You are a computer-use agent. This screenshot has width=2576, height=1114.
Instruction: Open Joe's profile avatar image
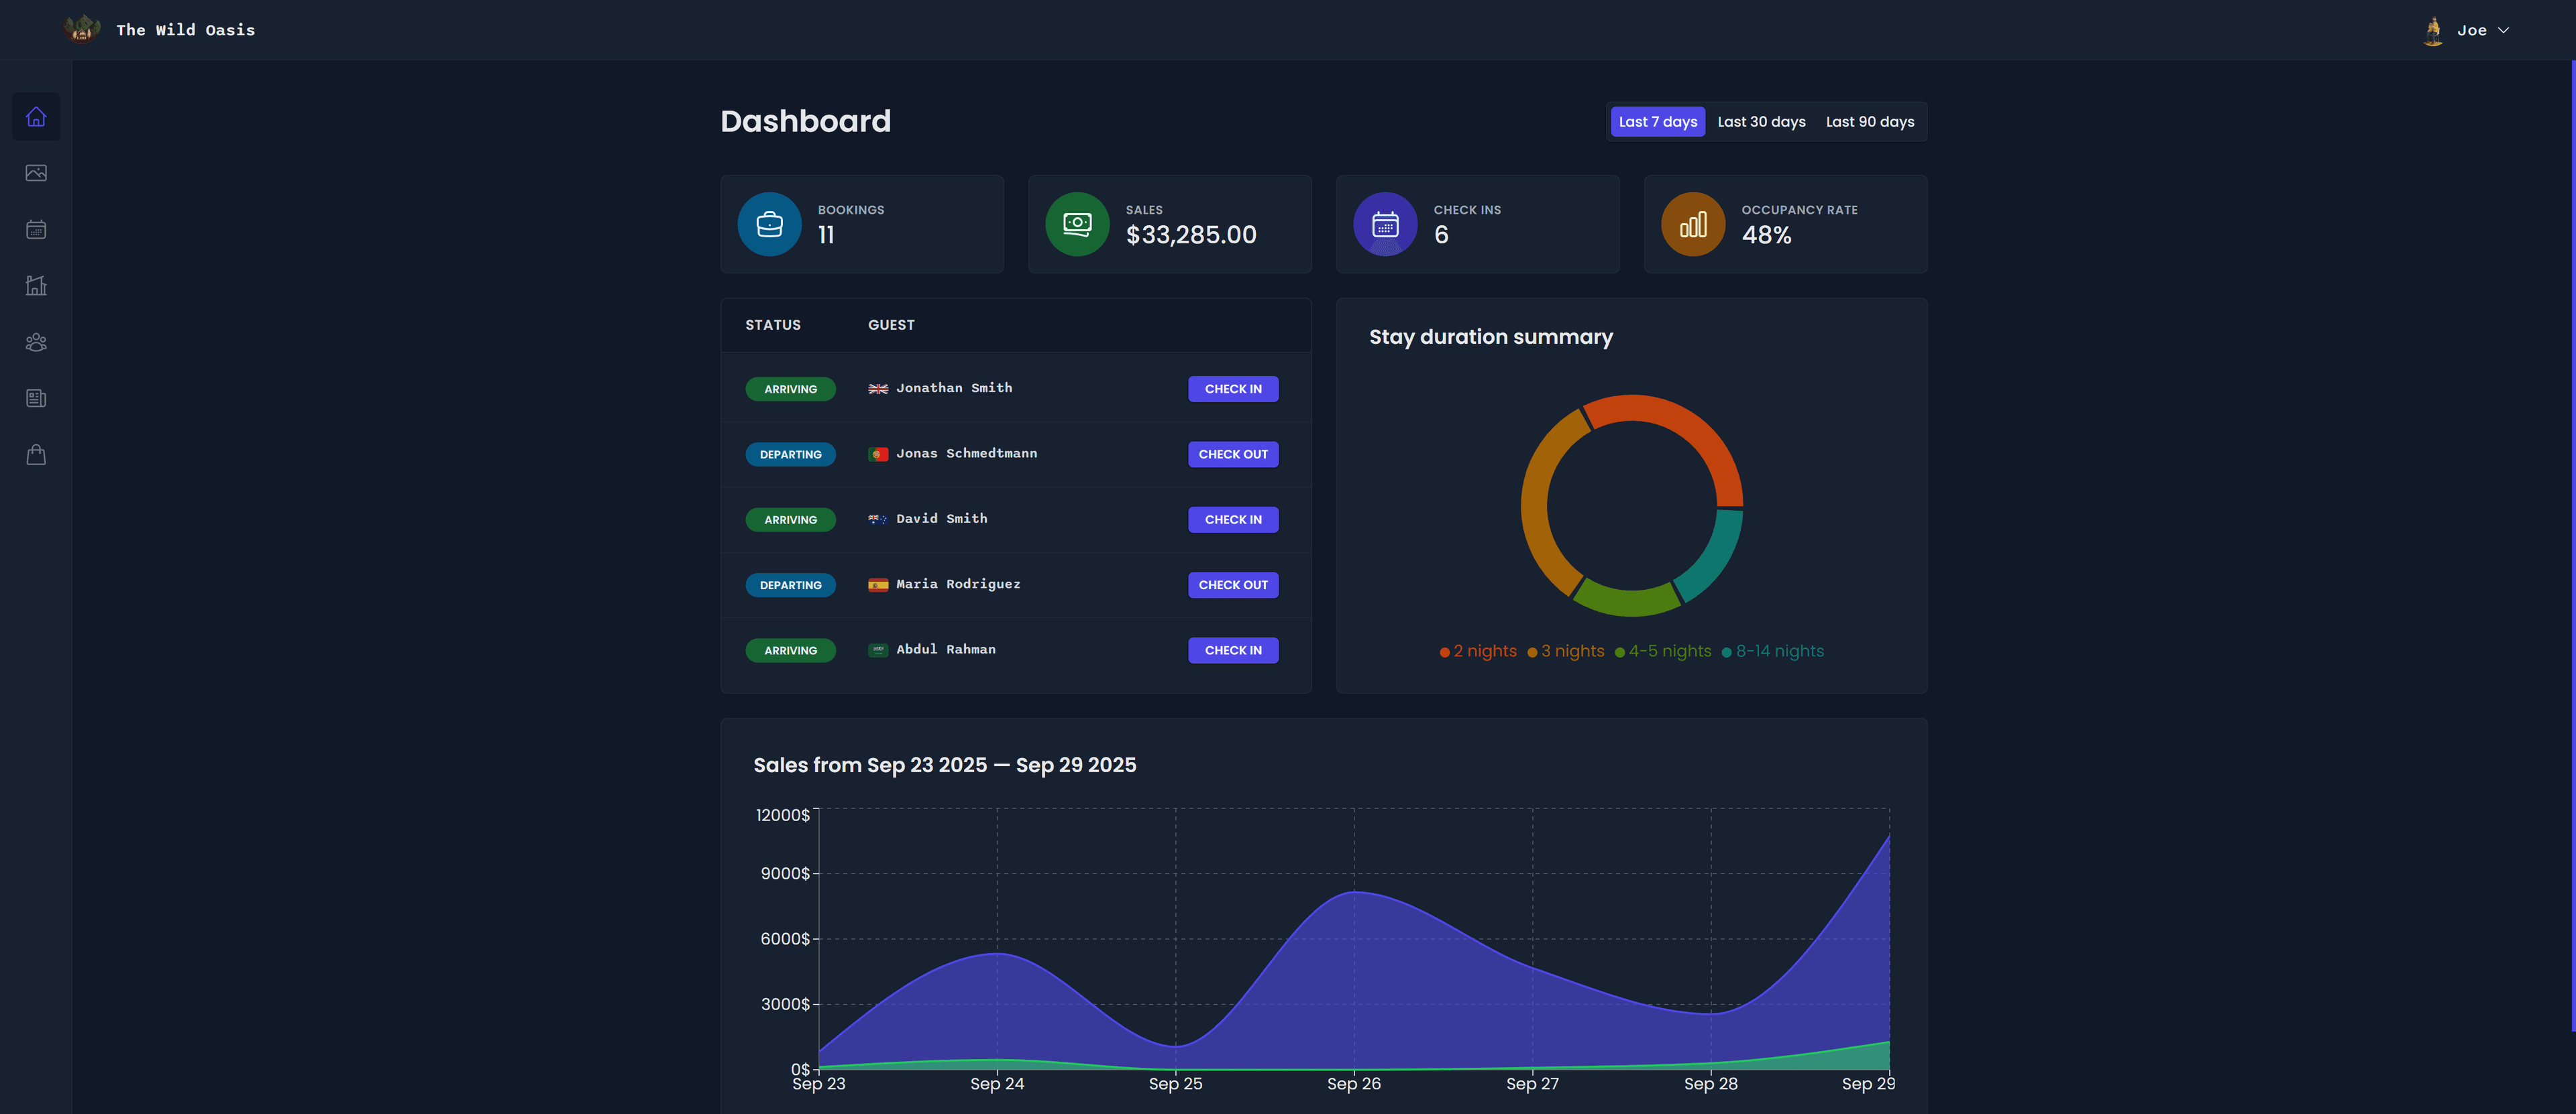[2433, 30]
